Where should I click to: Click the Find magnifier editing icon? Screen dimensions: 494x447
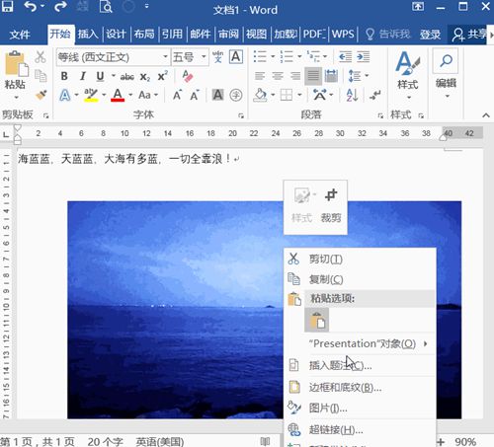(x=446, y=61)
